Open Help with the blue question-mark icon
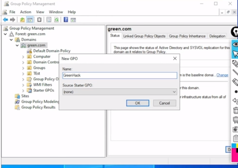Viewport: 238px width, 168px height. [x=66, y=20]
